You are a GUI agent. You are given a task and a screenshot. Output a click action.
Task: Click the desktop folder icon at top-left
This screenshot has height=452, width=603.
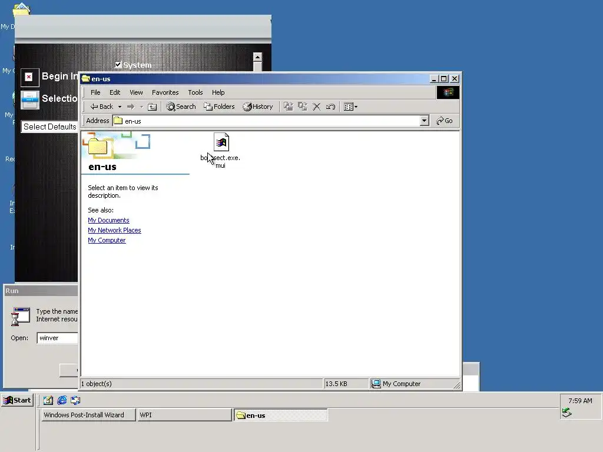tap(22, 9)
